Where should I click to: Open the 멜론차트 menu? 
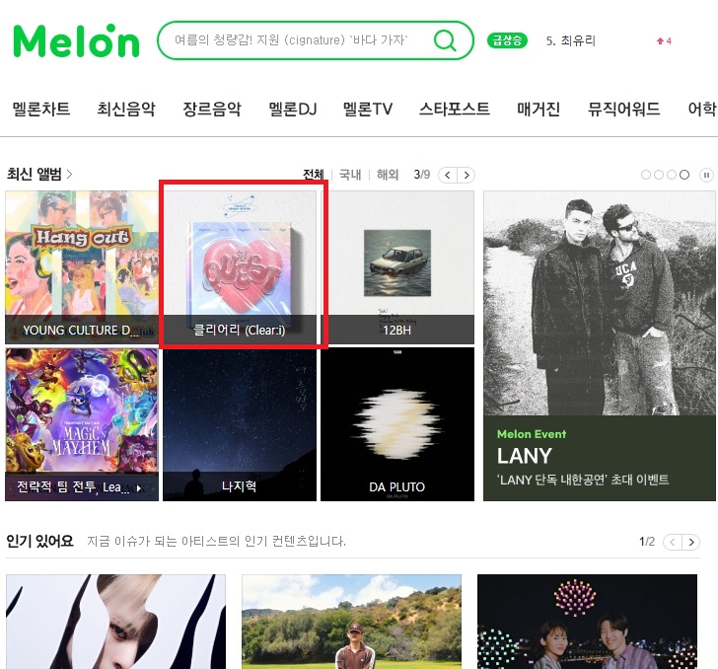tap(41, 110)
